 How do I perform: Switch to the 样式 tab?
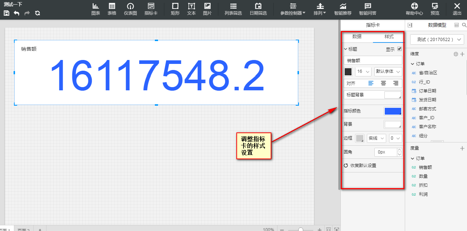[389, 37]
